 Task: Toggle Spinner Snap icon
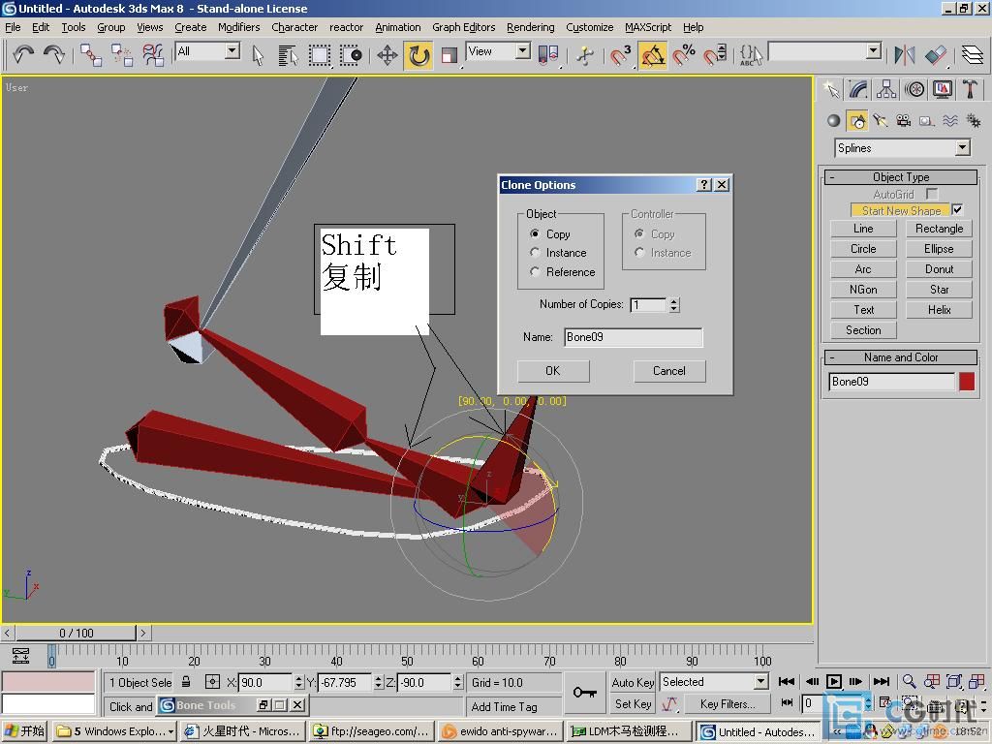[715, 55]
